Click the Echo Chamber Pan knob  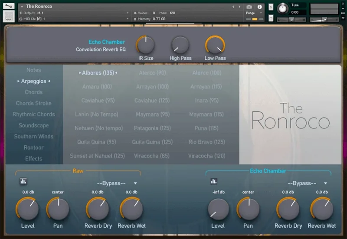248,209
